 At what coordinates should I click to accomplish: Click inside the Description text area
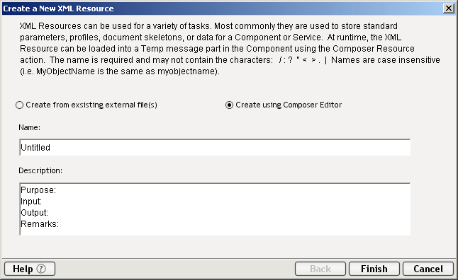coord(215,209)
